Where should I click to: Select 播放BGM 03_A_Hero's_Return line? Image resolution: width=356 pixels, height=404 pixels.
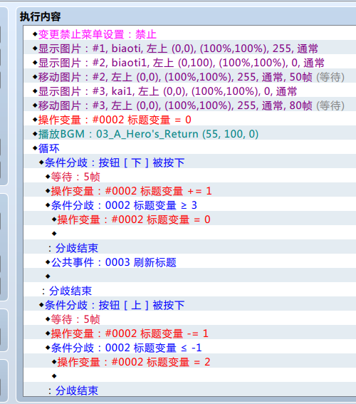[x=189, y=134]
